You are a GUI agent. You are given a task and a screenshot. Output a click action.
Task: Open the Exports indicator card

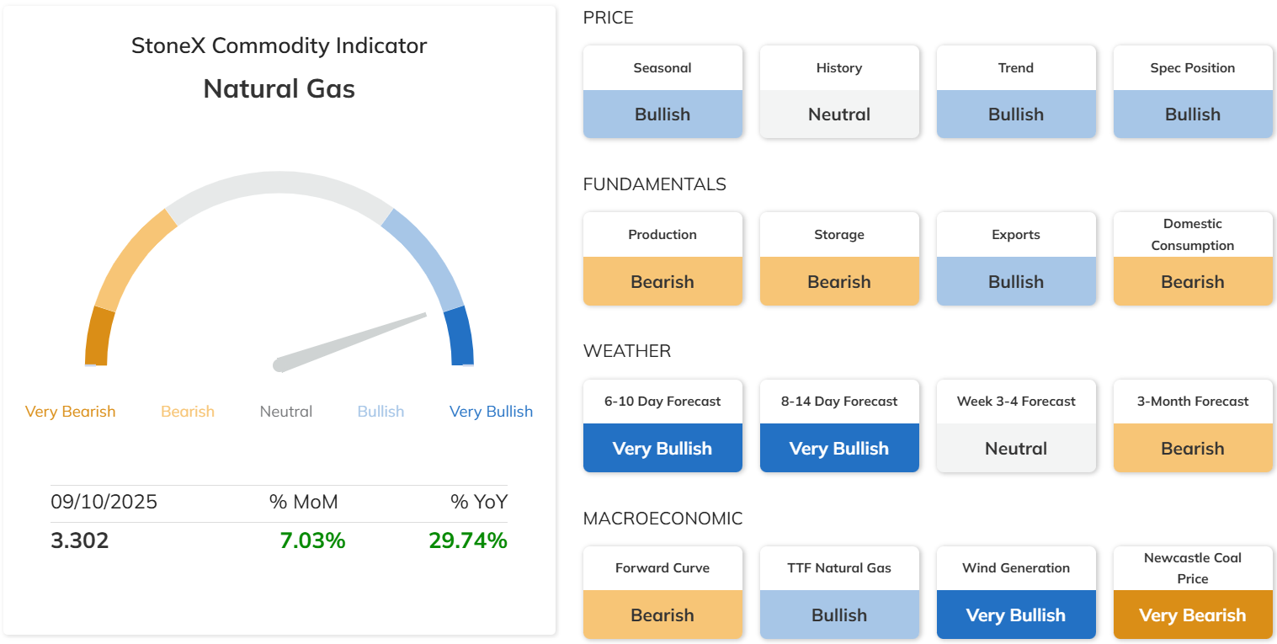pyautogui.click(x=1016, y=258)
